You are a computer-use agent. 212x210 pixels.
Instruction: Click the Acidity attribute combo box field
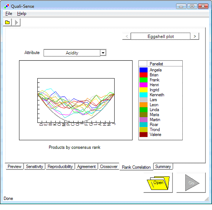pyautogui.click(x=72, y=53)
